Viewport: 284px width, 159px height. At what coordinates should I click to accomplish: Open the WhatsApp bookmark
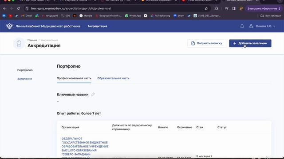point(133,16)
